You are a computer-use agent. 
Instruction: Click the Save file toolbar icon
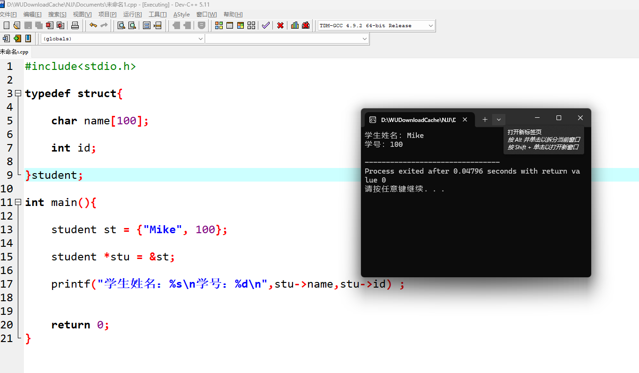point(28,25)
